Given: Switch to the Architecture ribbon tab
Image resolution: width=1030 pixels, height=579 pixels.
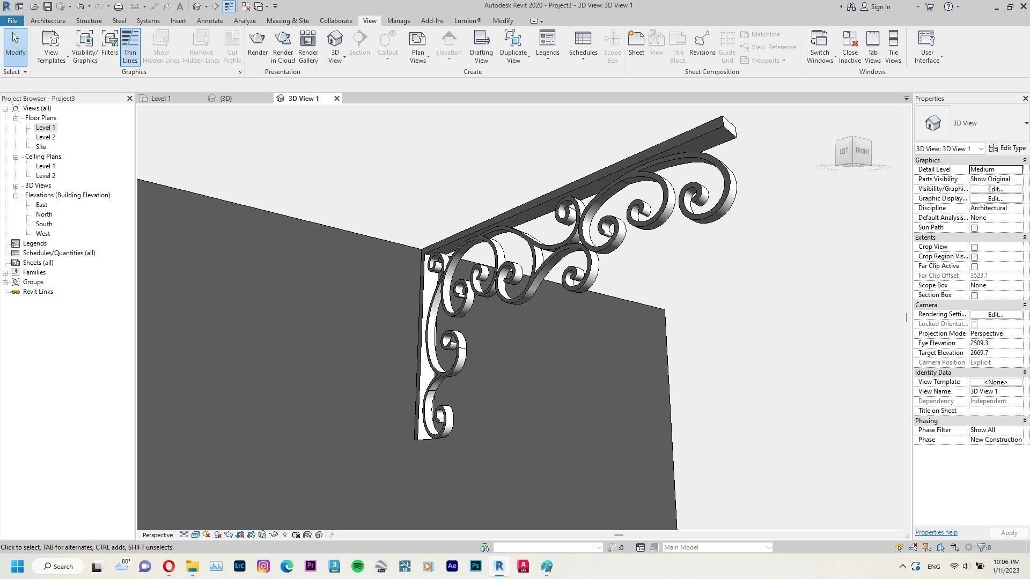Looking at the screenshot, I should pos(48,20).
